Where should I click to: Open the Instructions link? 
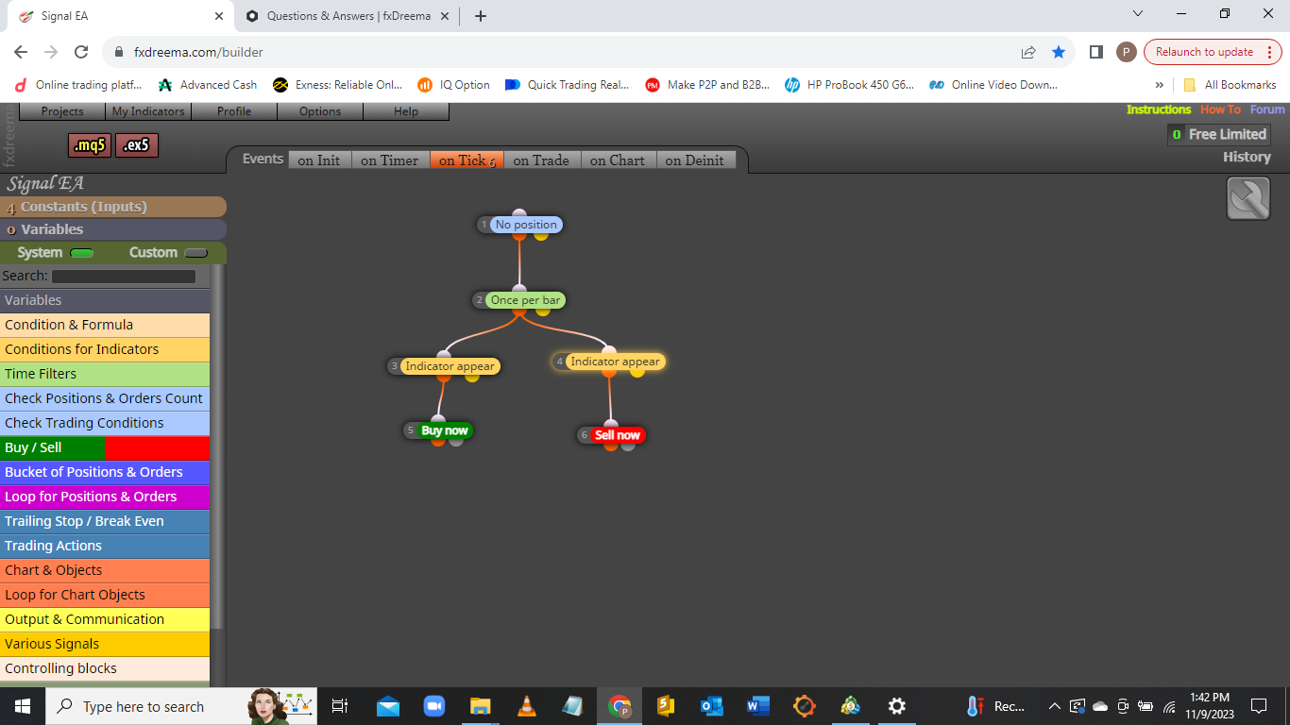pyautogui.click(x=1159, y=110)
